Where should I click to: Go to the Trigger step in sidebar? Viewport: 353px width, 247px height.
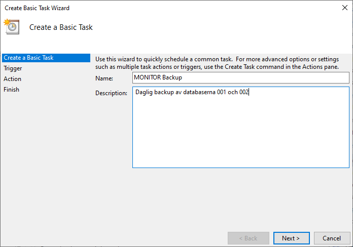(13, 68)
